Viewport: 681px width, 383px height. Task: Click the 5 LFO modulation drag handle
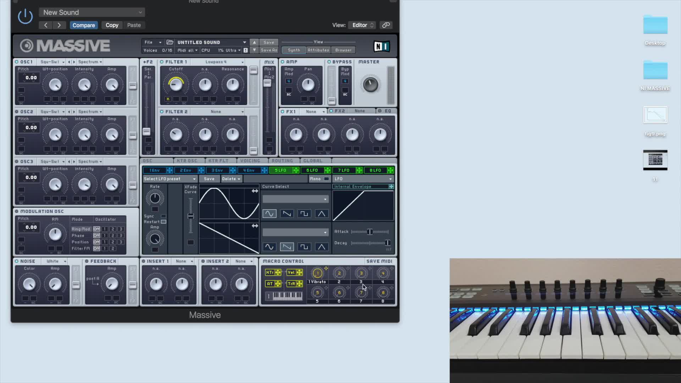tap(296, 170)
